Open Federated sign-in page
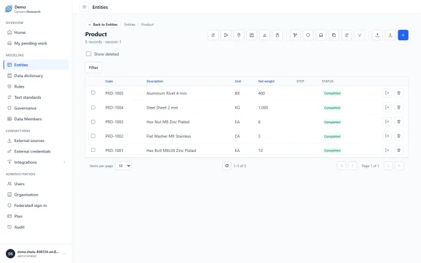421x263 pixels. (36, 205)
